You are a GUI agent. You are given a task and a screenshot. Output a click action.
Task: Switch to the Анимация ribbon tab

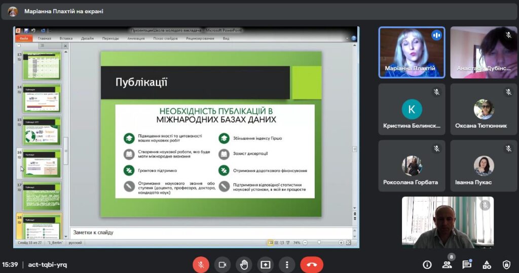(x=136, y=38)
